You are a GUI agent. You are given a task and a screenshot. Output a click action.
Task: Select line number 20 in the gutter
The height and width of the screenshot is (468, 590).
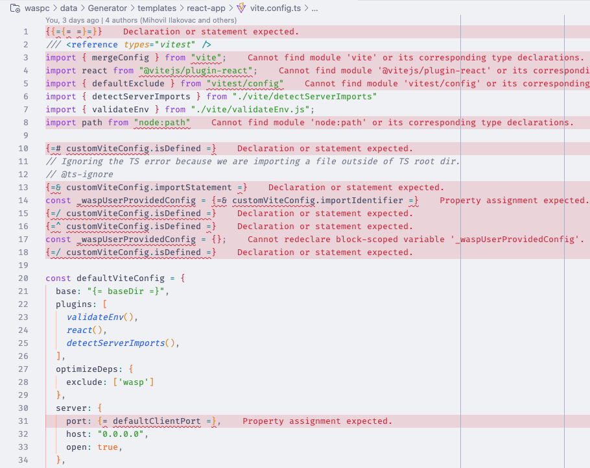(x=23, y=278)
